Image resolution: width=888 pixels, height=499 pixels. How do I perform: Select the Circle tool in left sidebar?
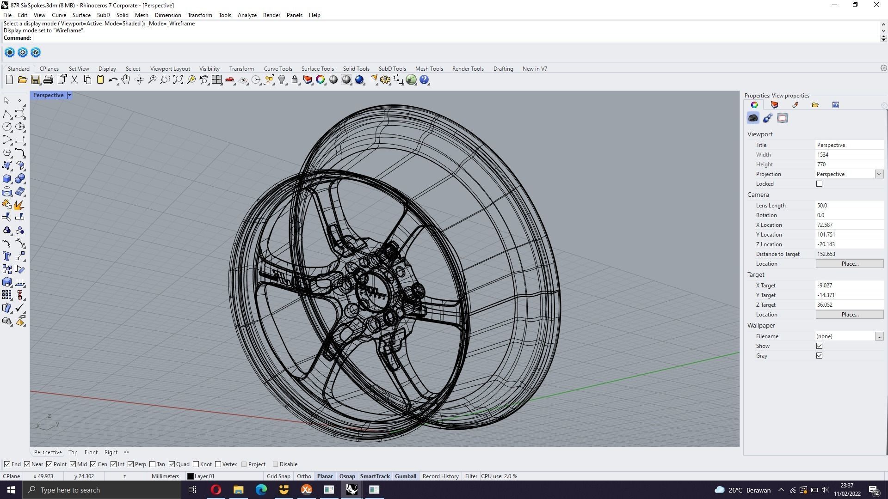point(7,127)
